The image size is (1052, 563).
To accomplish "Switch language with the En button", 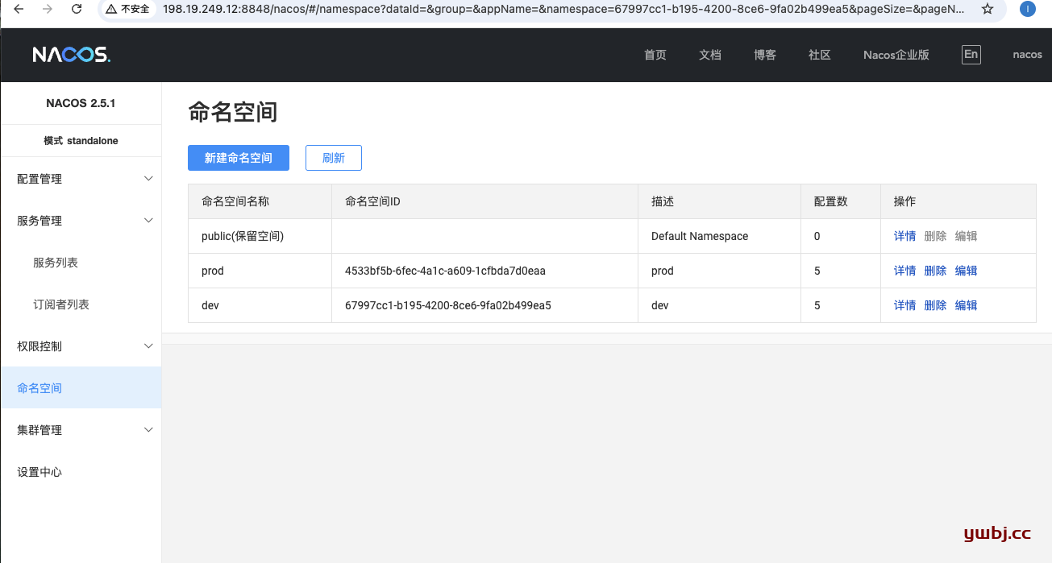I will 971,55.
